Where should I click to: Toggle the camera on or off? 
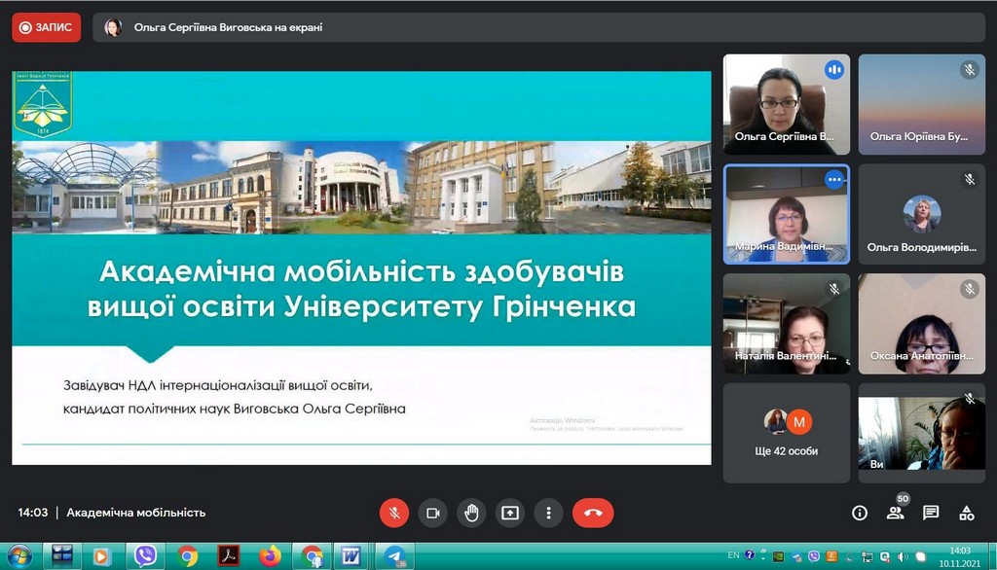pyautogui.click(x=433, y=513)
